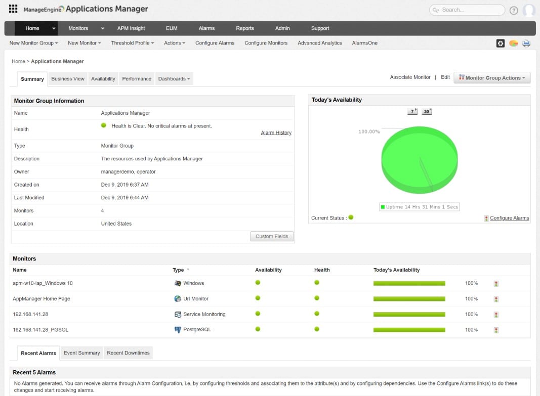Image resolution: width=540 pixels, height=396 pixels.
Task: Open the New Monitor Group dropdown
Action: [x=34, y=43]
